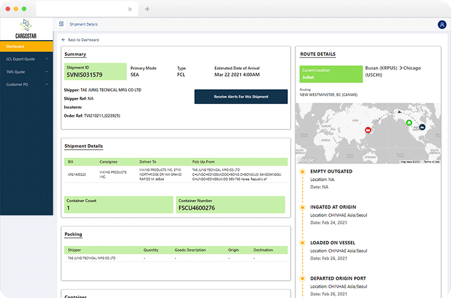451x298 pixels.
Task: Click the Back to Dashboard link
Action: click(x=83, y=40)
